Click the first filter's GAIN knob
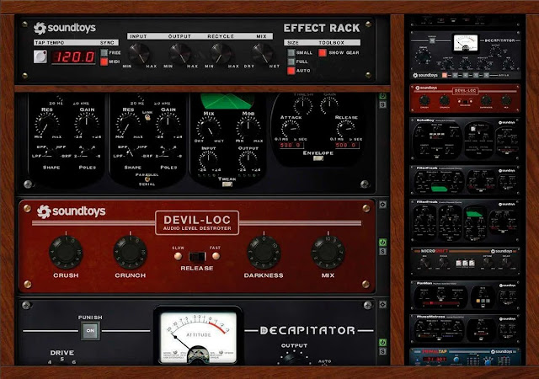Viewport: 539px width, 379px height. (x=87, y=125)
